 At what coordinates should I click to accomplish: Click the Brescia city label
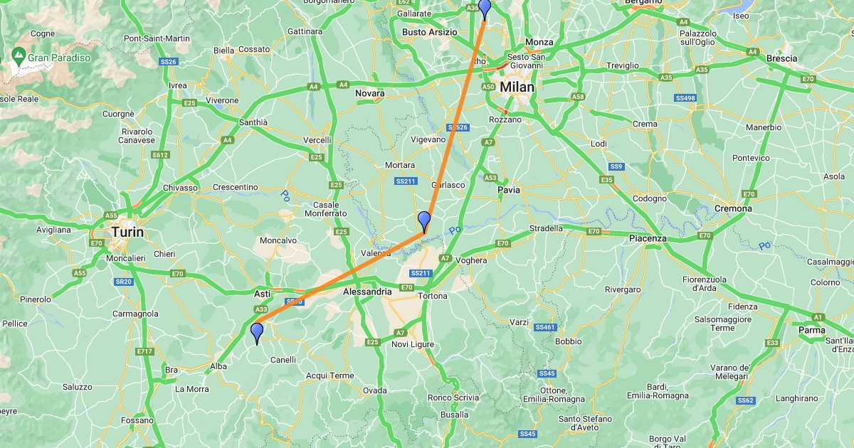(x=782, y=58)
